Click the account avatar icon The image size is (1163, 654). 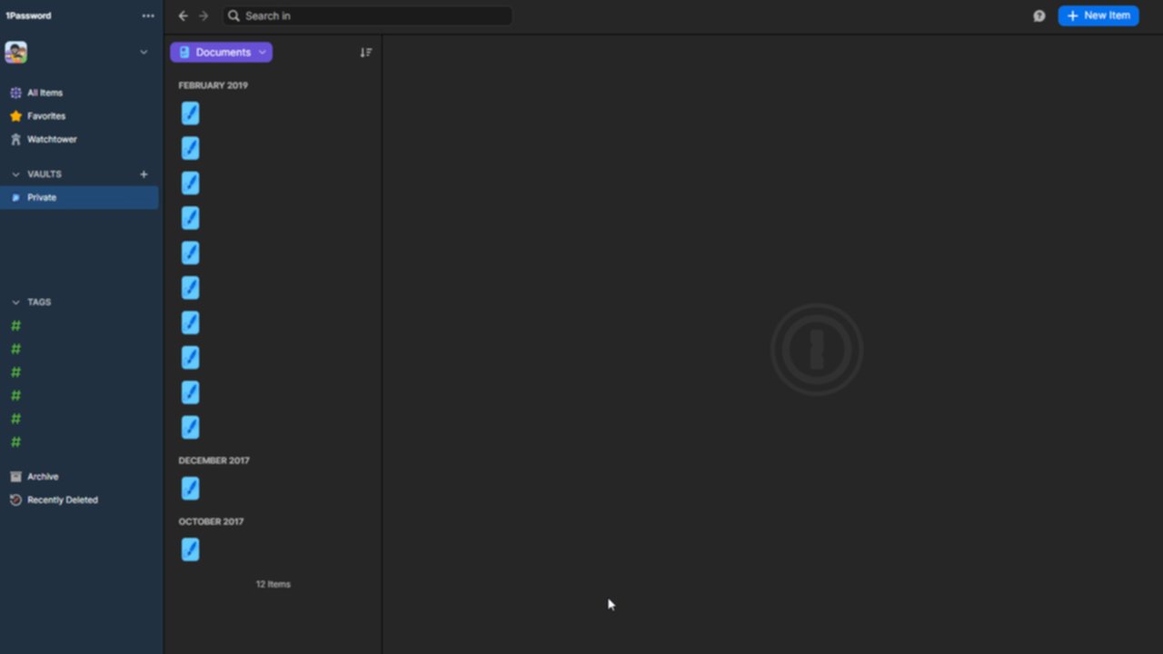pos(15,53)
